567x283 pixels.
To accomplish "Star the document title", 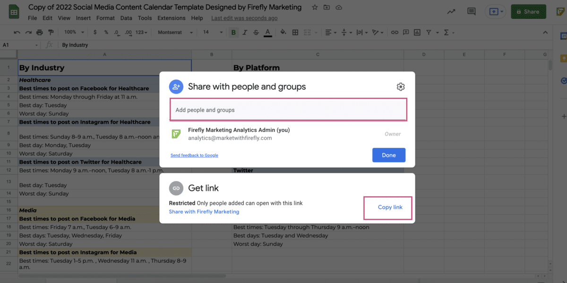I will (x=315, y=8).
